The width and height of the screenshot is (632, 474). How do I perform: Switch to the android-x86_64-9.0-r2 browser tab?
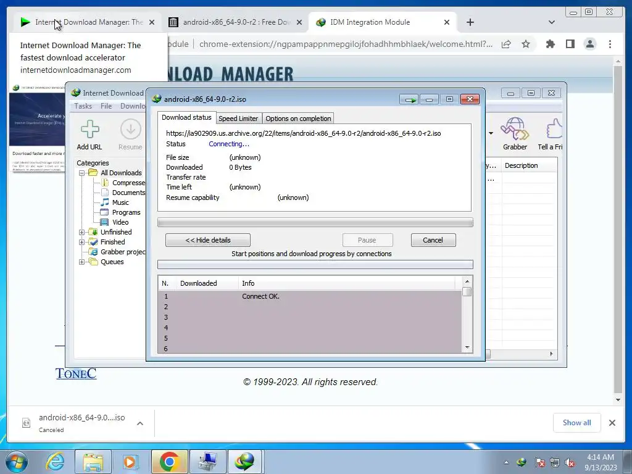coord(236,22)
